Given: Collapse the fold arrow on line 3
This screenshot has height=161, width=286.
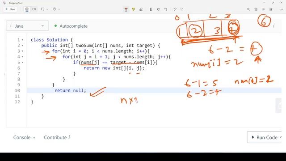Looking at the screenshot, I should point(22,51).
